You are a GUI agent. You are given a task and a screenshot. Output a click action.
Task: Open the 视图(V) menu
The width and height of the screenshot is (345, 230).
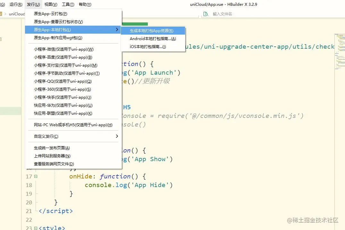click(51, 4)
